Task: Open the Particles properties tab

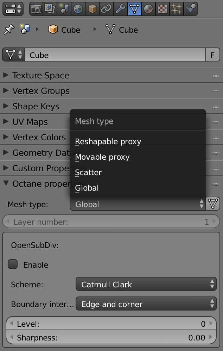Action: (176, 9)
